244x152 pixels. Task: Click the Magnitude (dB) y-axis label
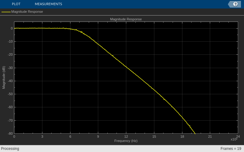[4, 78]
